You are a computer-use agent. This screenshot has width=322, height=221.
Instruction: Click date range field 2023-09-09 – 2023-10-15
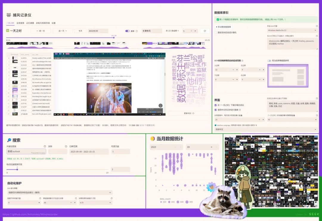(89, 151)
